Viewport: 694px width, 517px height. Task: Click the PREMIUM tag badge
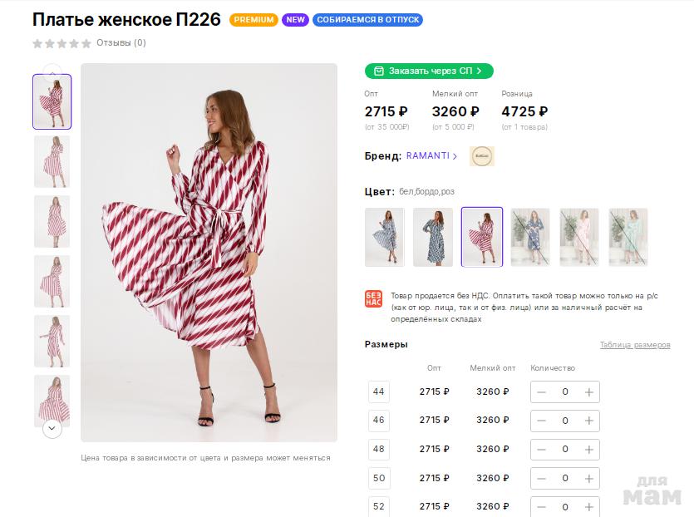pos(253,20)
